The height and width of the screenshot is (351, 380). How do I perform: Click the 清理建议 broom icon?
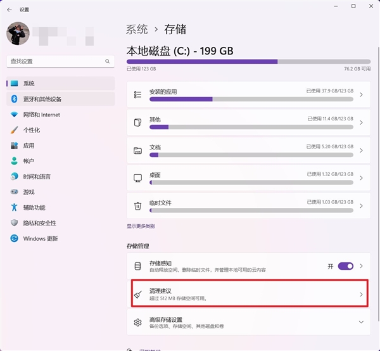pos(137,294)
